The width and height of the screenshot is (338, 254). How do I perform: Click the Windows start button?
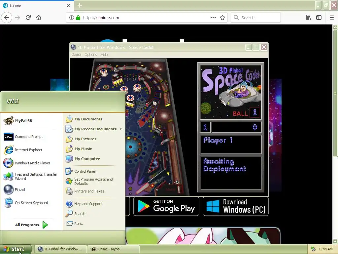click(x=16, y=249)
